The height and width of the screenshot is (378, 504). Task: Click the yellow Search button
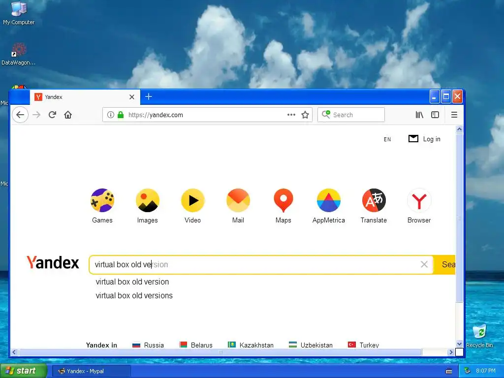tap(445, 264)
